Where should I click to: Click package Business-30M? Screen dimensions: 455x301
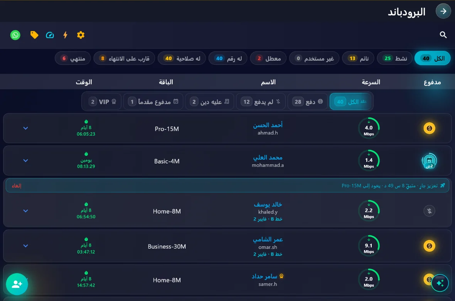[x=167, y=247]
